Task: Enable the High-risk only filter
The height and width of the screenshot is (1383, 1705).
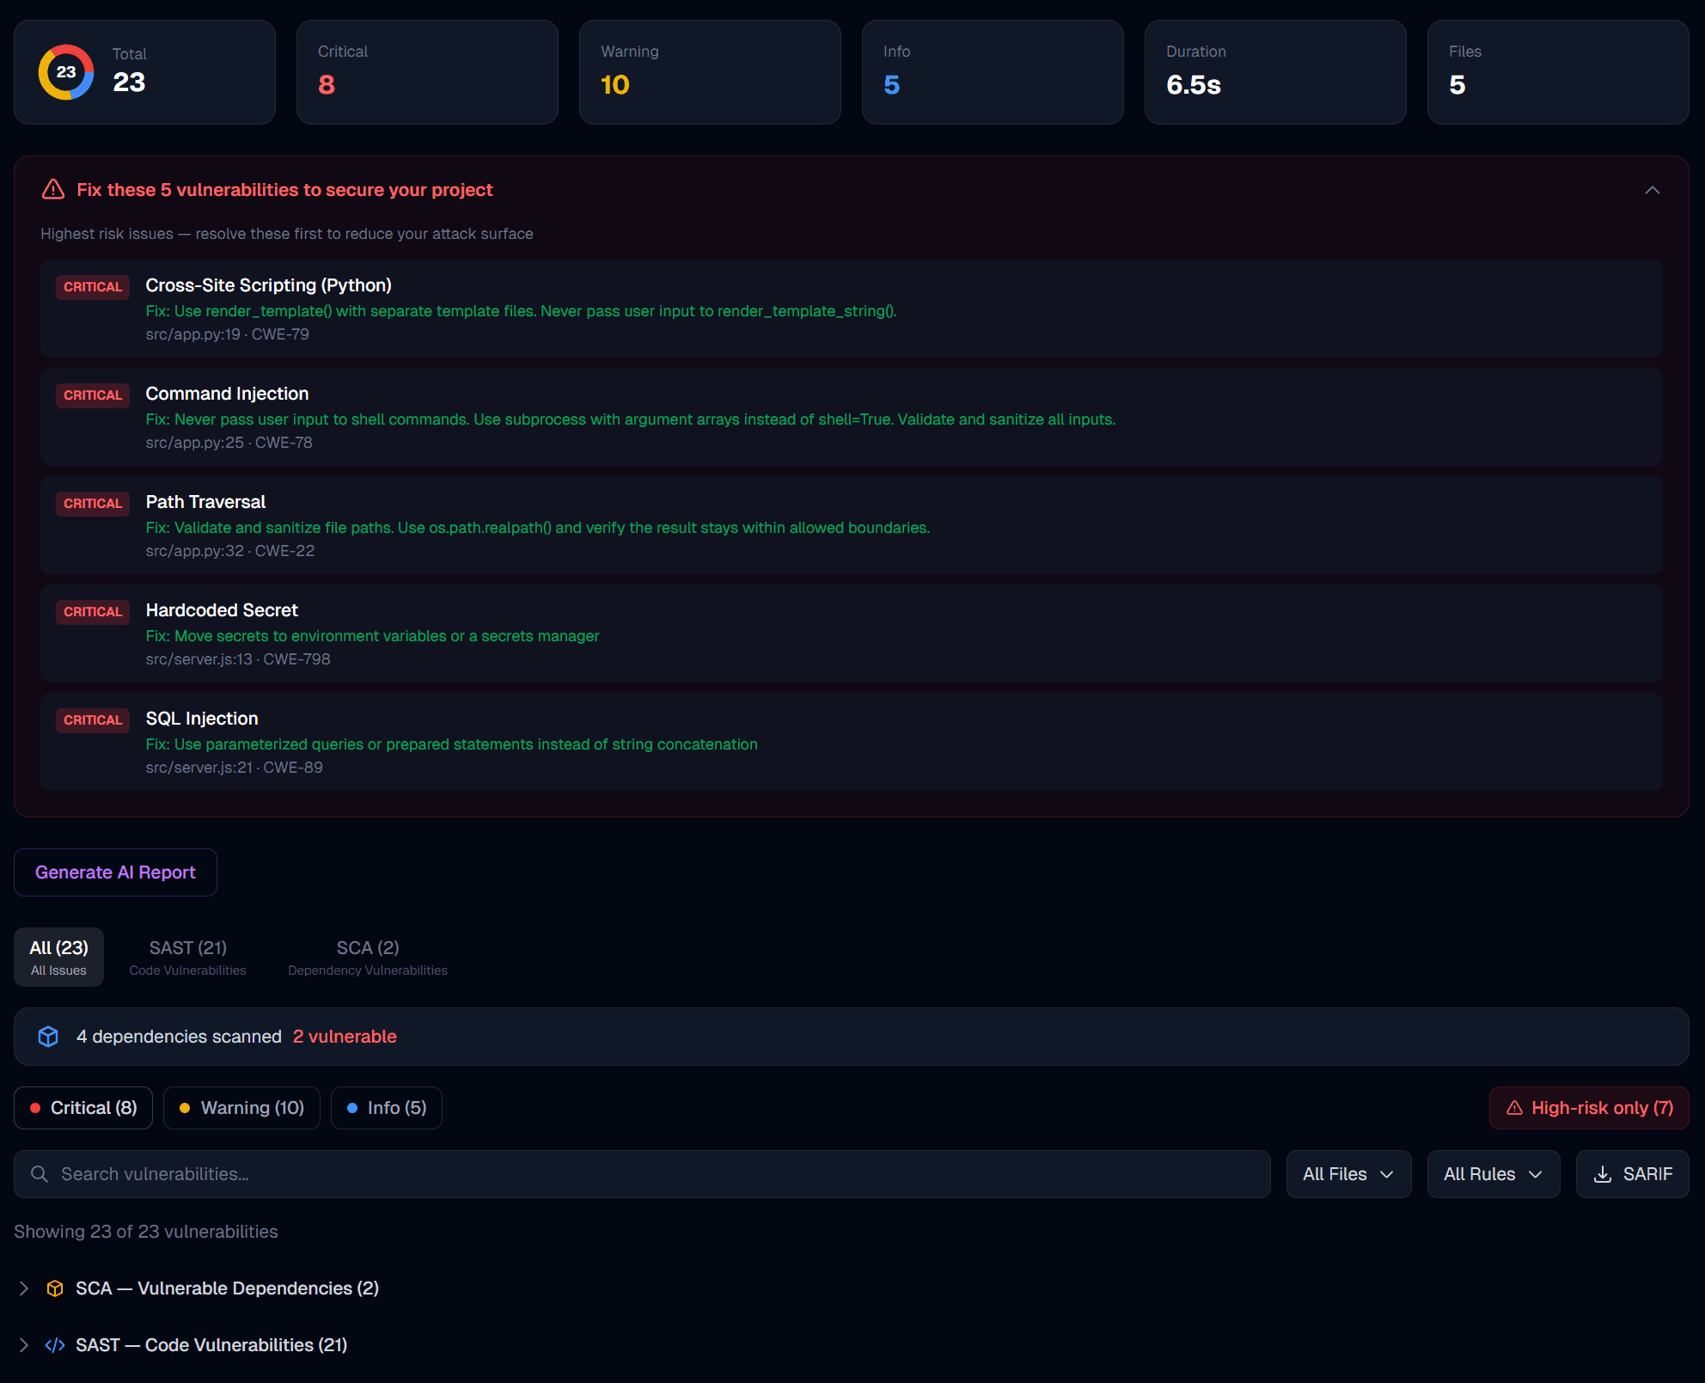Action: pyautogui.click(x=1589, y=1108)
